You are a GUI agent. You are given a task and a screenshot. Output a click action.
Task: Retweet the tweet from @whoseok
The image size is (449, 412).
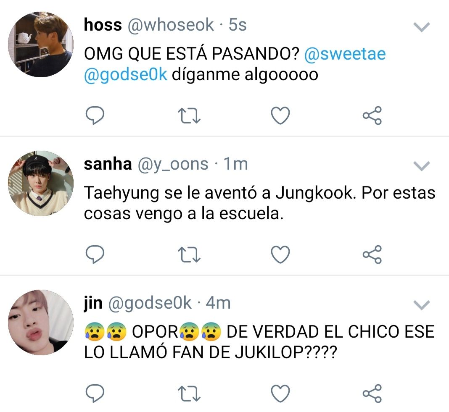tap(189, 115)
